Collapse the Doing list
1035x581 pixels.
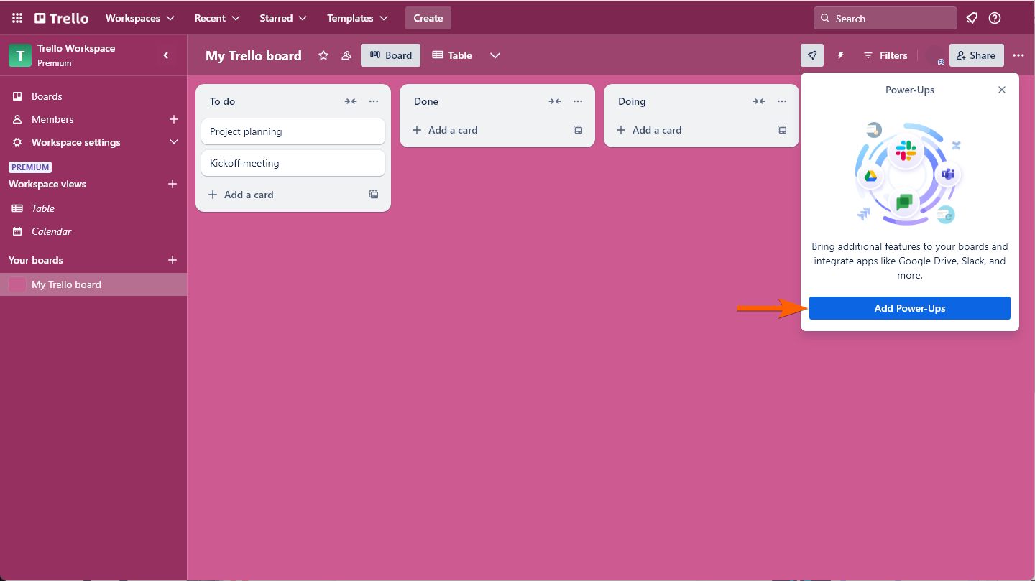coord(759,101)
